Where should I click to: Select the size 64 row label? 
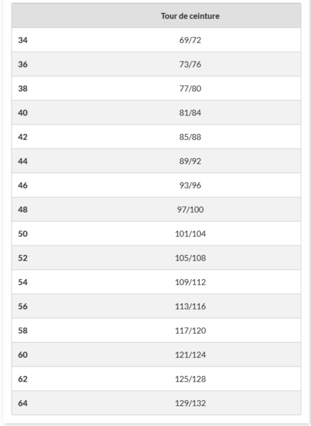[23, 403]
